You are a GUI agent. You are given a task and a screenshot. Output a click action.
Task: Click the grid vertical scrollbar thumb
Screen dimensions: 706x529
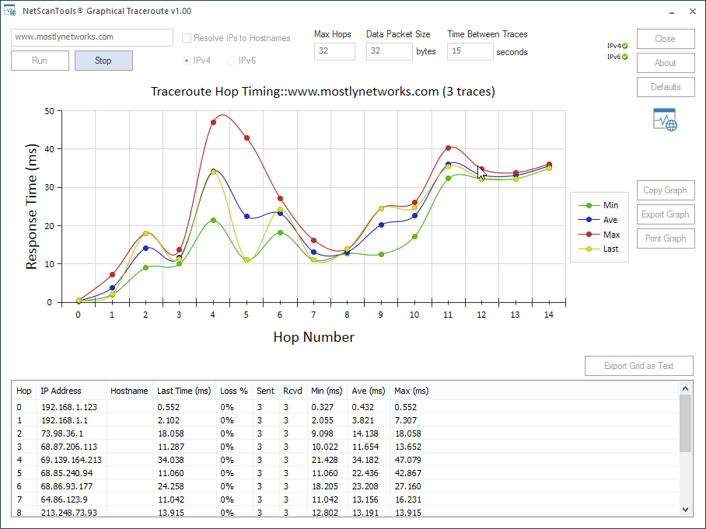[x=685, y=423]
